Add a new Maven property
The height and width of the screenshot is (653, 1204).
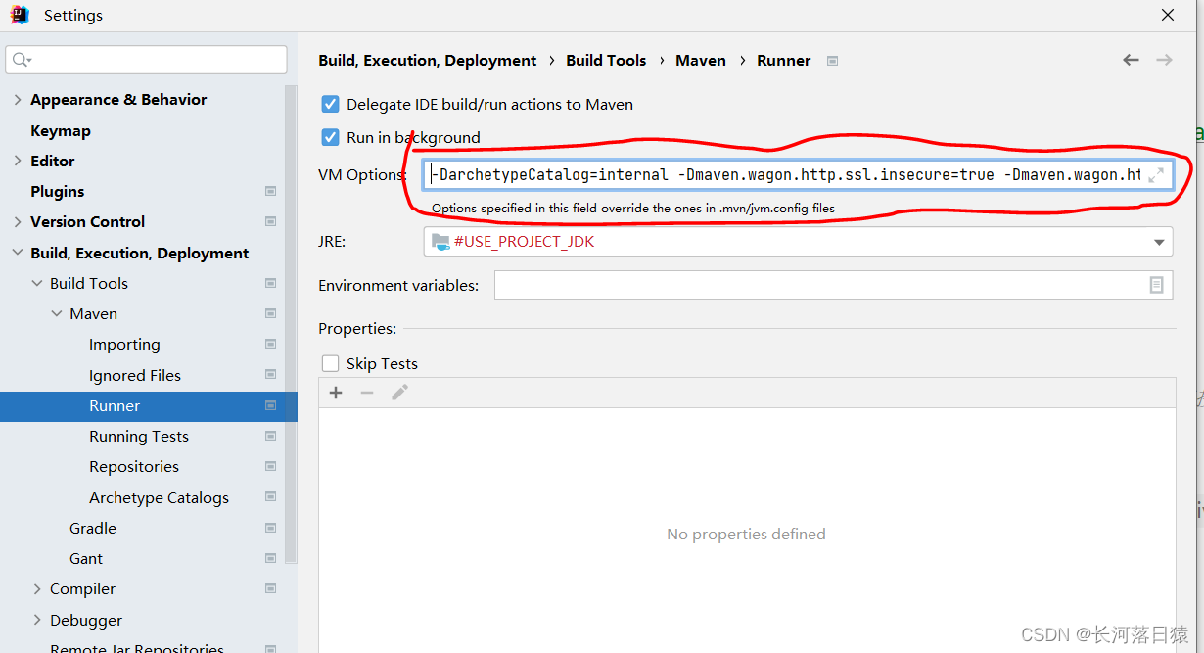coord(336,393)
